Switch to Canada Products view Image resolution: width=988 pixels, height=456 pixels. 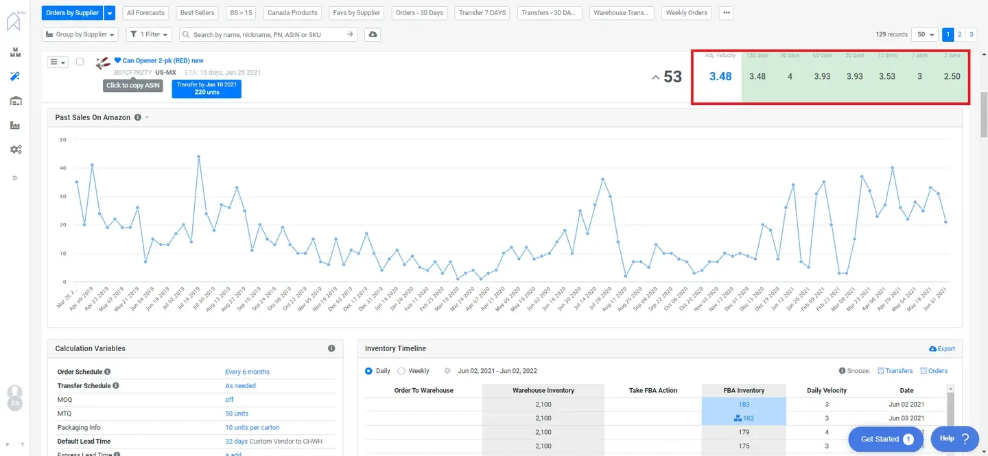point(292,12)
